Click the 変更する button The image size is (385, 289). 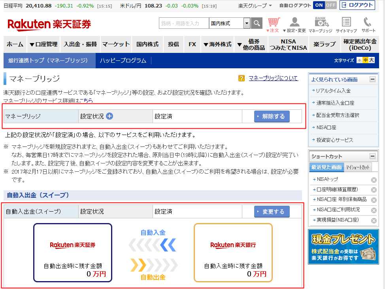[272, 212]
